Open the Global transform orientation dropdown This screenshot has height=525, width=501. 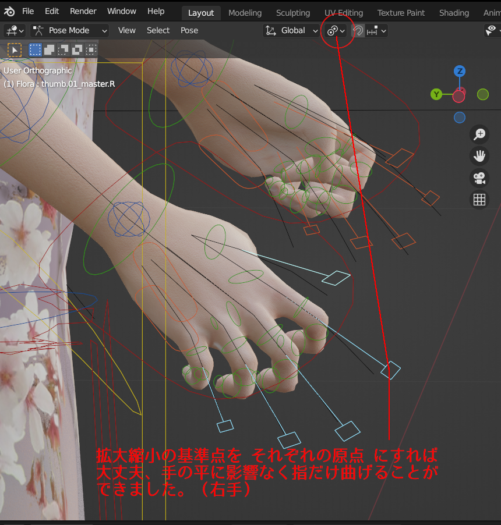291,30
